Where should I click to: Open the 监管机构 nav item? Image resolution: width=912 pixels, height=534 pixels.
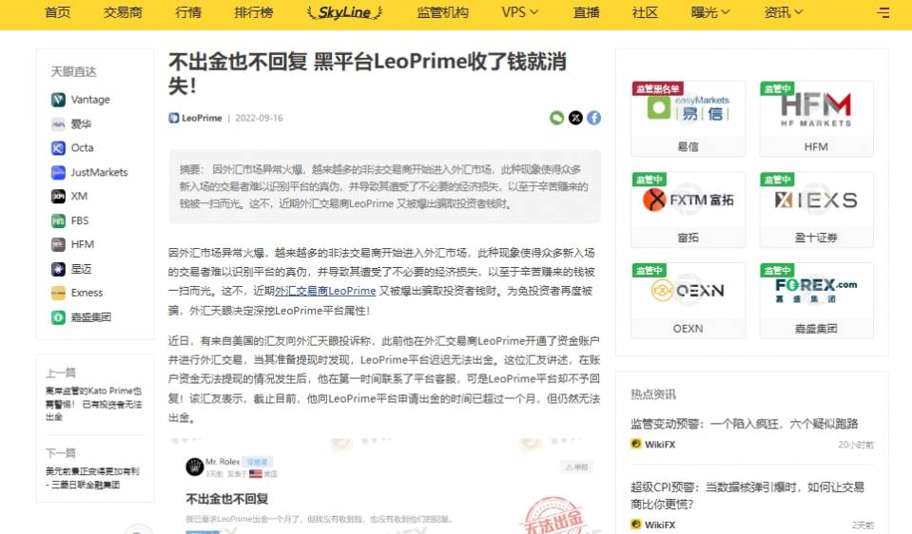click(x=442, y=12)
